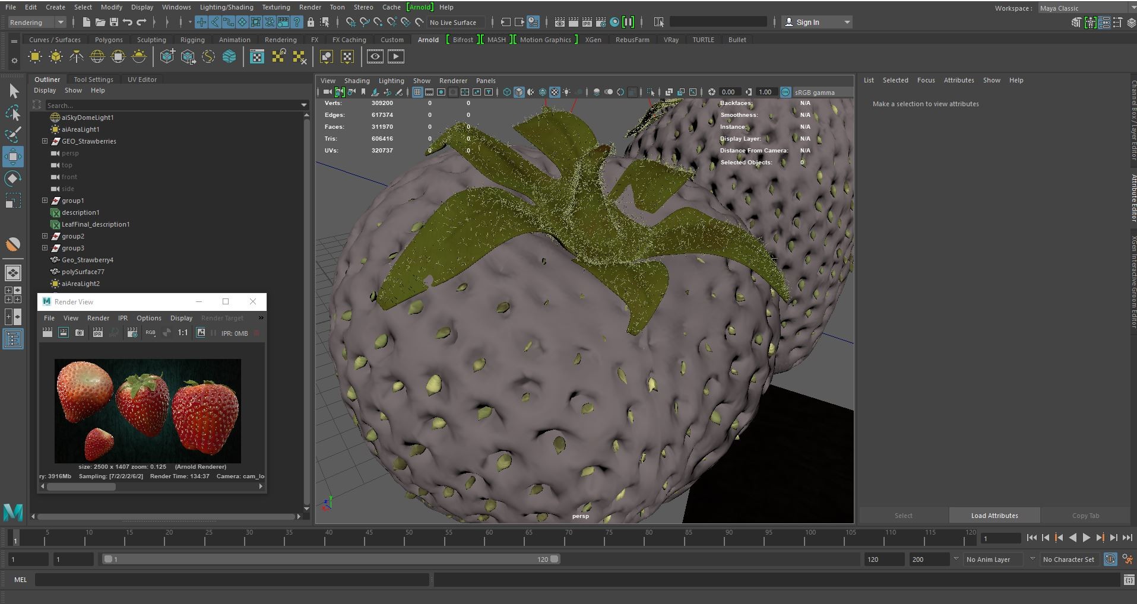Click the Arnold Physical Sky shelf icon
Image resolution: width=1137 pixels, height=604 pixels.
click(139, 57)
